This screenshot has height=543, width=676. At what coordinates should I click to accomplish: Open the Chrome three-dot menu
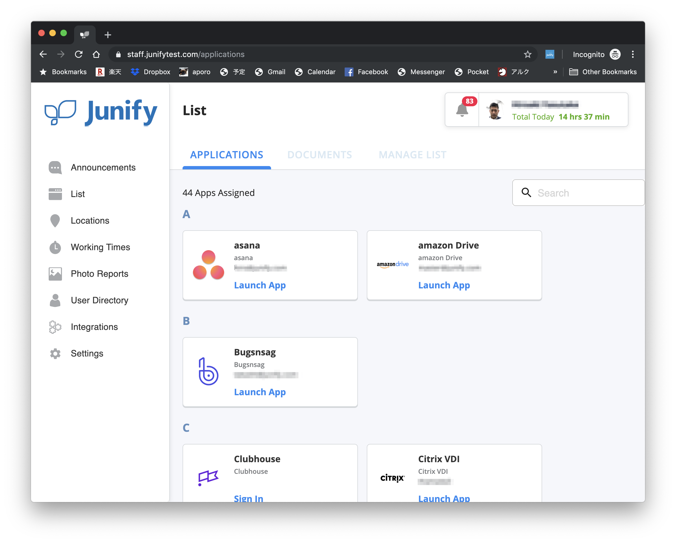[633, 54]
